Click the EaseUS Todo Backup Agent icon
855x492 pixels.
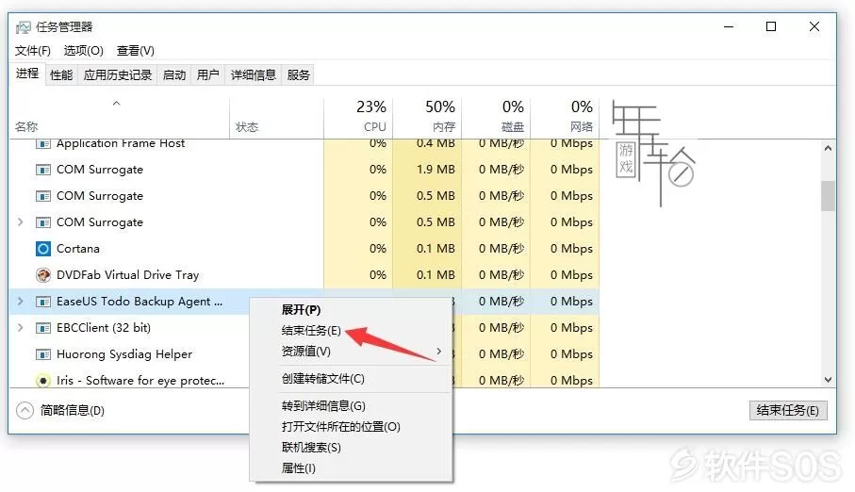(x=43, y=302)
